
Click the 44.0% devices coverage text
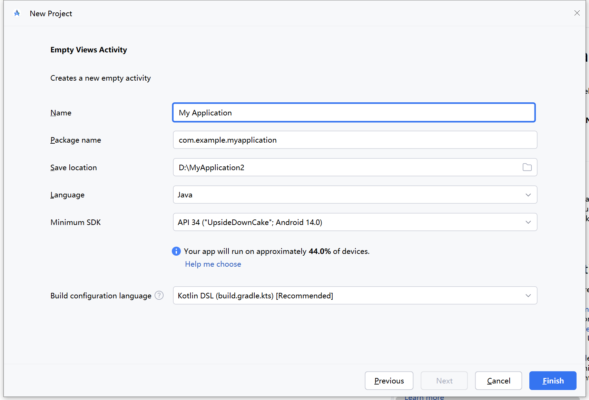[277, 252]
